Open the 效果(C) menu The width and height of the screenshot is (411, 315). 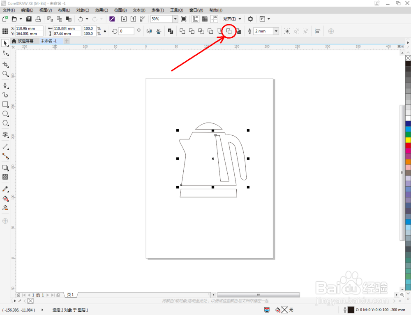102,10
